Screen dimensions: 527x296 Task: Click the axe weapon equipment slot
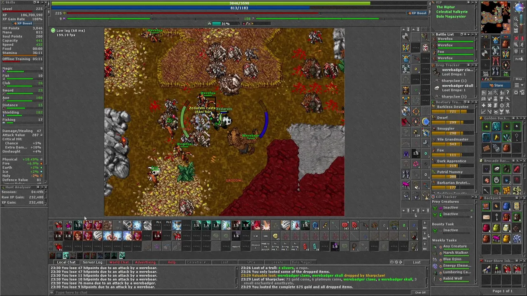485,54
